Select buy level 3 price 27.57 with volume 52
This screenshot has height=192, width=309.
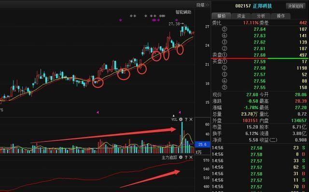coord(260,75)
